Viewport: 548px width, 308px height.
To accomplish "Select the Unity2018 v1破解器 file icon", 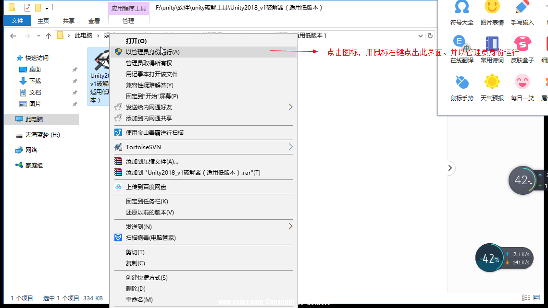I will click(x=99, y=76).
